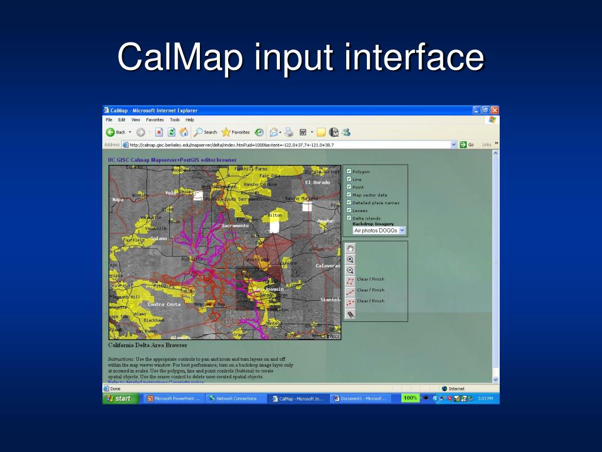Click Clear / Finish beside point tool
Screen dimensions: 602x452
[370, 301]
